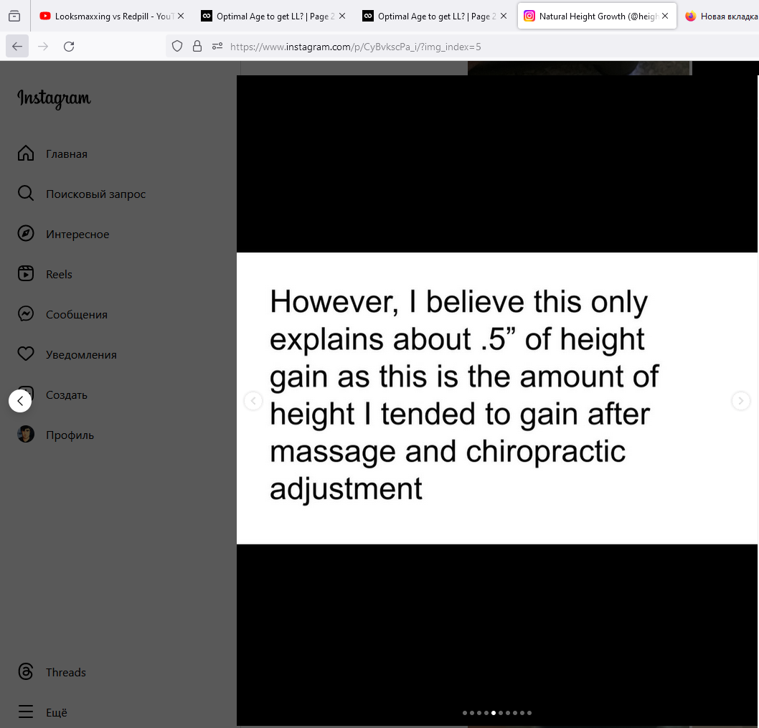This screenshot has width=759, height=728.
Task: Click the Instagram URL address bar
Action: click(x=430, y=47)
